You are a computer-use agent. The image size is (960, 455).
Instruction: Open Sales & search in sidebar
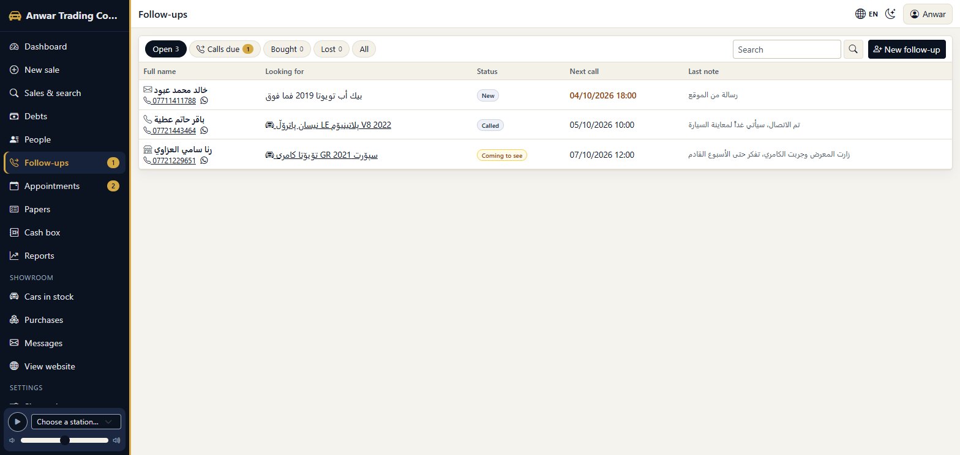pyautogui.click(x=65, y=93)
